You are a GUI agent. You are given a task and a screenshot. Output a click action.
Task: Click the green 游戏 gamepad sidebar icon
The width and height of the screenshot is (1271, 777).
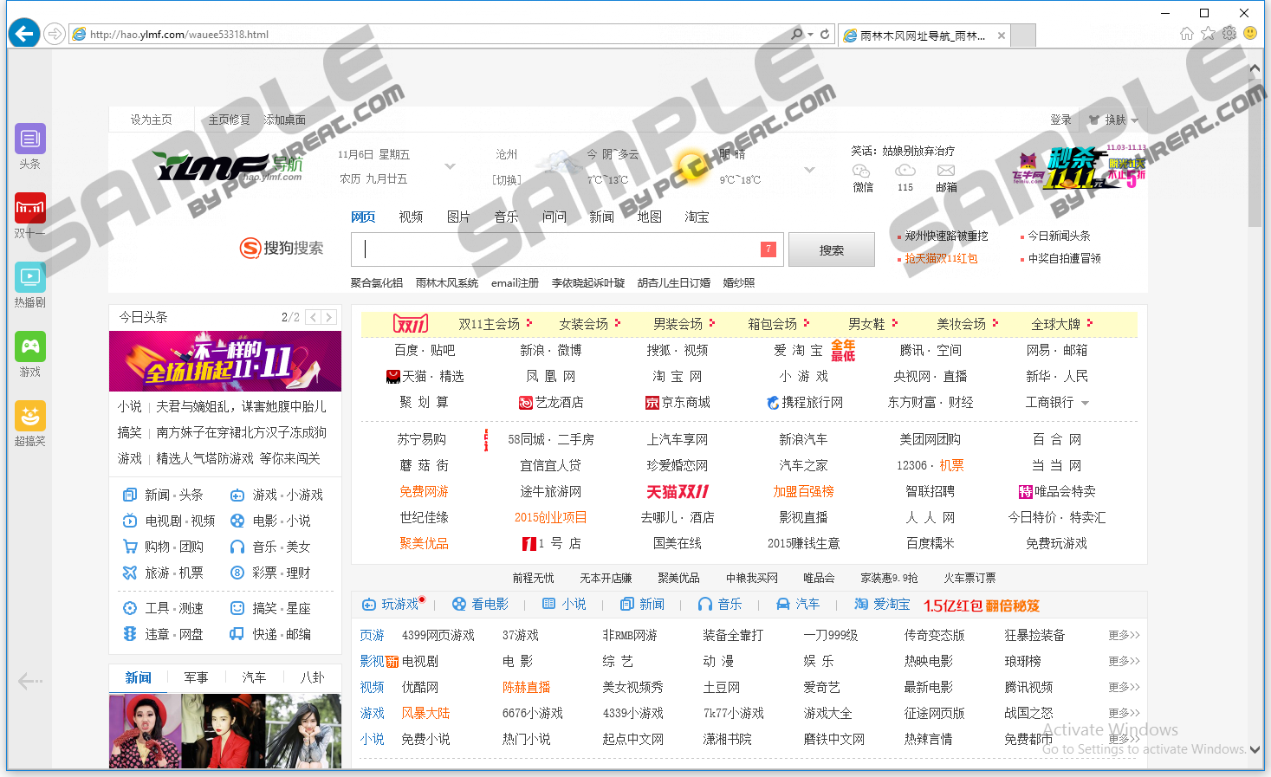click(30, 347)
